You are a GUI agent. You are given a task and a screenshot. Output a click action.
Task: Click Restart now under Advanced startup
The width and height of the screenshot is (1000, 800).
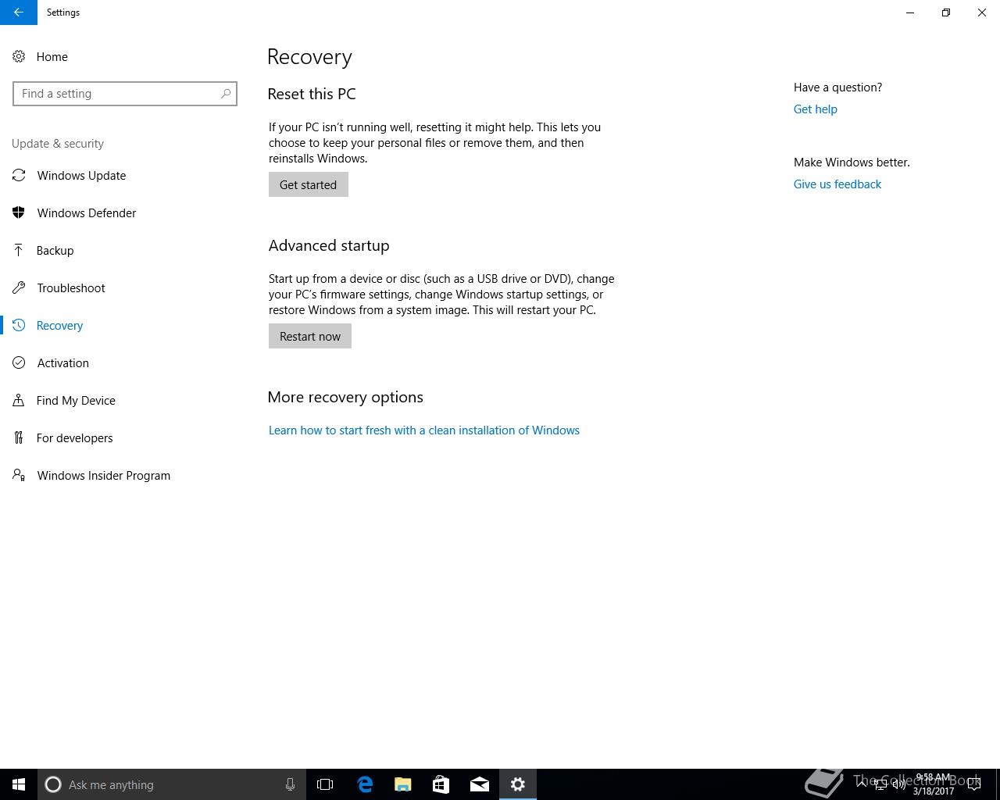point(310,336)
